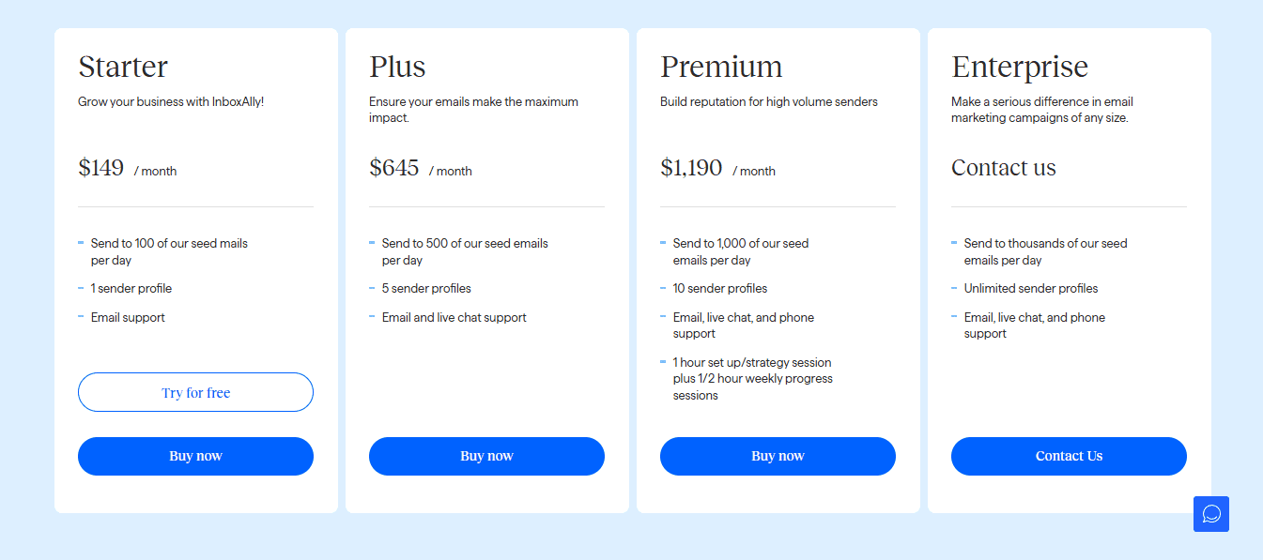Viewport: 1263px width, 560px height.
Task: Click the 'Email and live chat support' item
Action: tap(454, 317)
